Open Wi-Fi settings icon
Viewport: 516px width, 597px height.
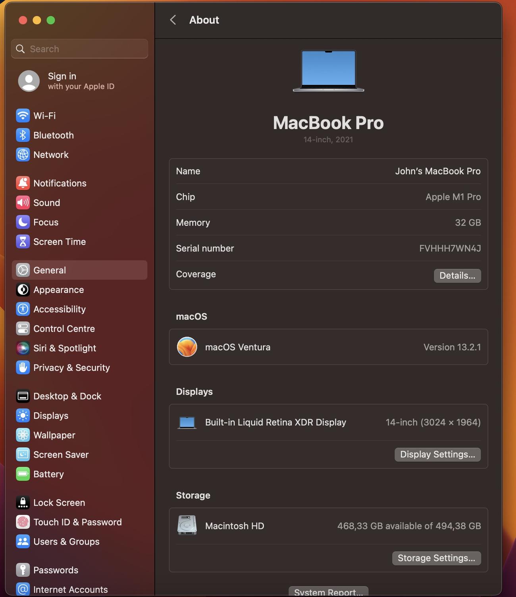pos(23,116)
